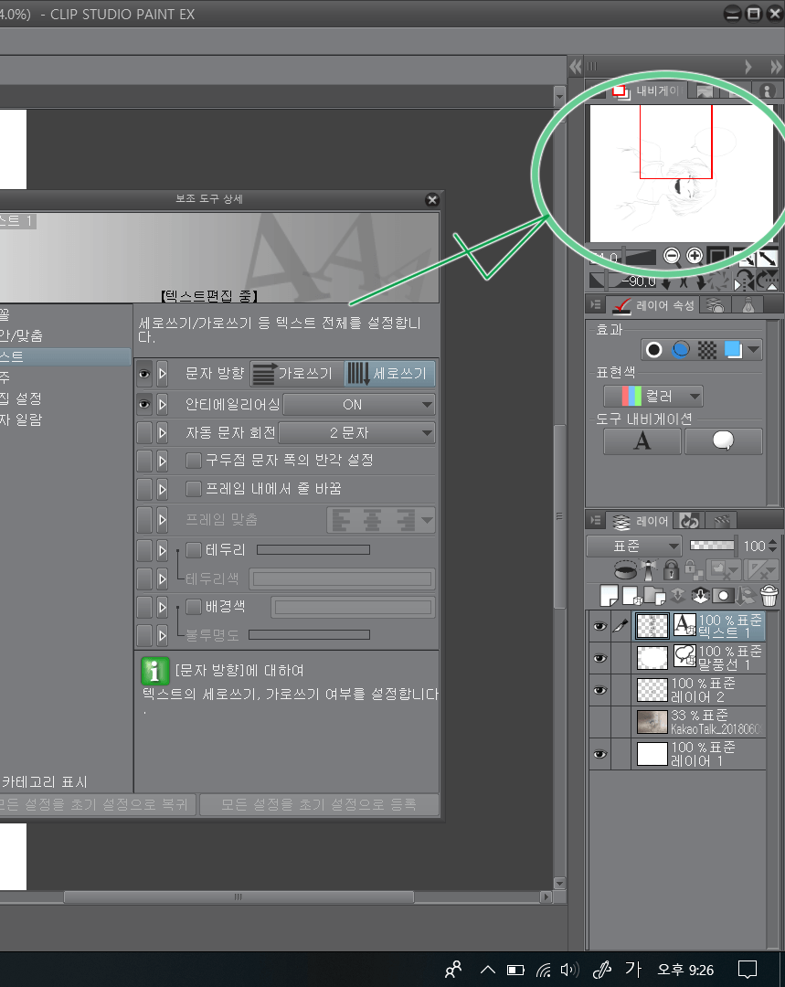Create new raster layer
Viewport: 785px width, 987px height.
click(609, 595)
